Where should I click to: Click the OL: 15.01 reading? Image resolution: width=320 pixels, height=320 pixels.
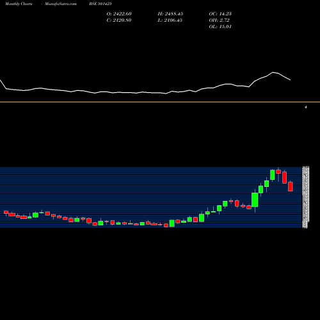(x=220, y=27)
